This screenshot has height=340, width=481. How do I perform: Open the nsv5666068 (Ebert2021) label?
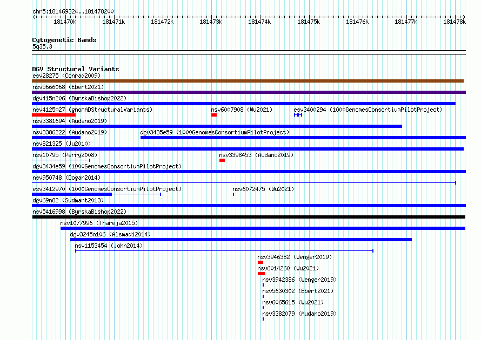pos(68,87)
